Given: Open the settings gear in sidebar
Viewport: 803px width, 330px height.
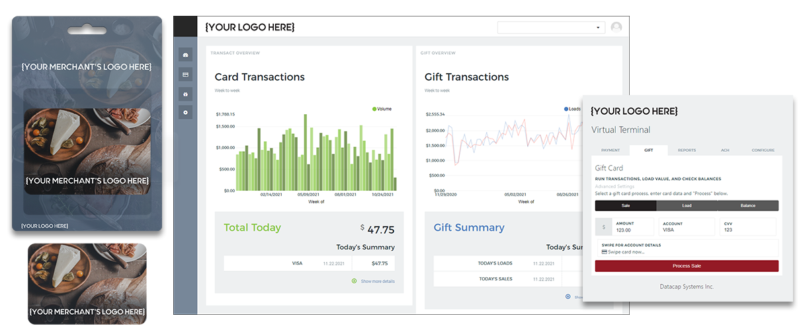Looking at the screenshot, I should (186, 113).
